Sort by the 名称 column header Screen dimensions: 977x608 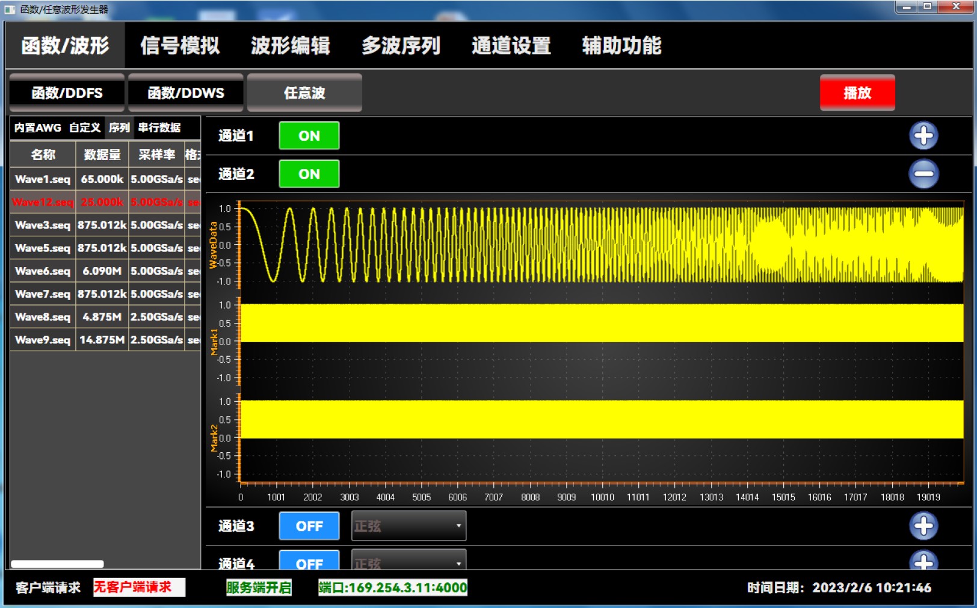click(x=43, y=155)
